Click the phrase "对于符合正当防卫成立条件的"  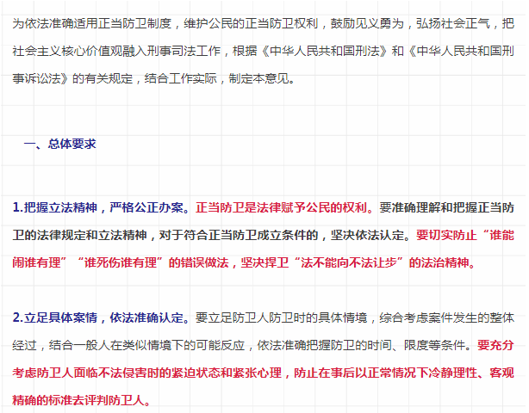click(239, 235)
